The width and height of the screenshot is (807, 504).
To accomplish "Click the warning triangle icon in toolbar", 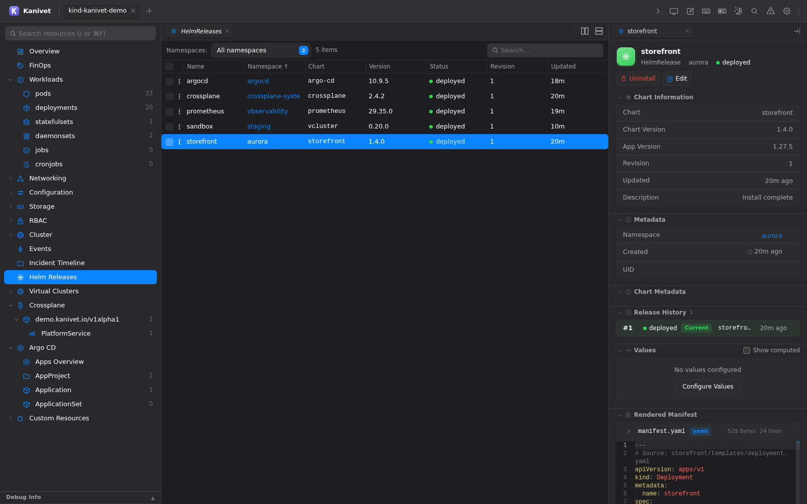I will 771,11.
